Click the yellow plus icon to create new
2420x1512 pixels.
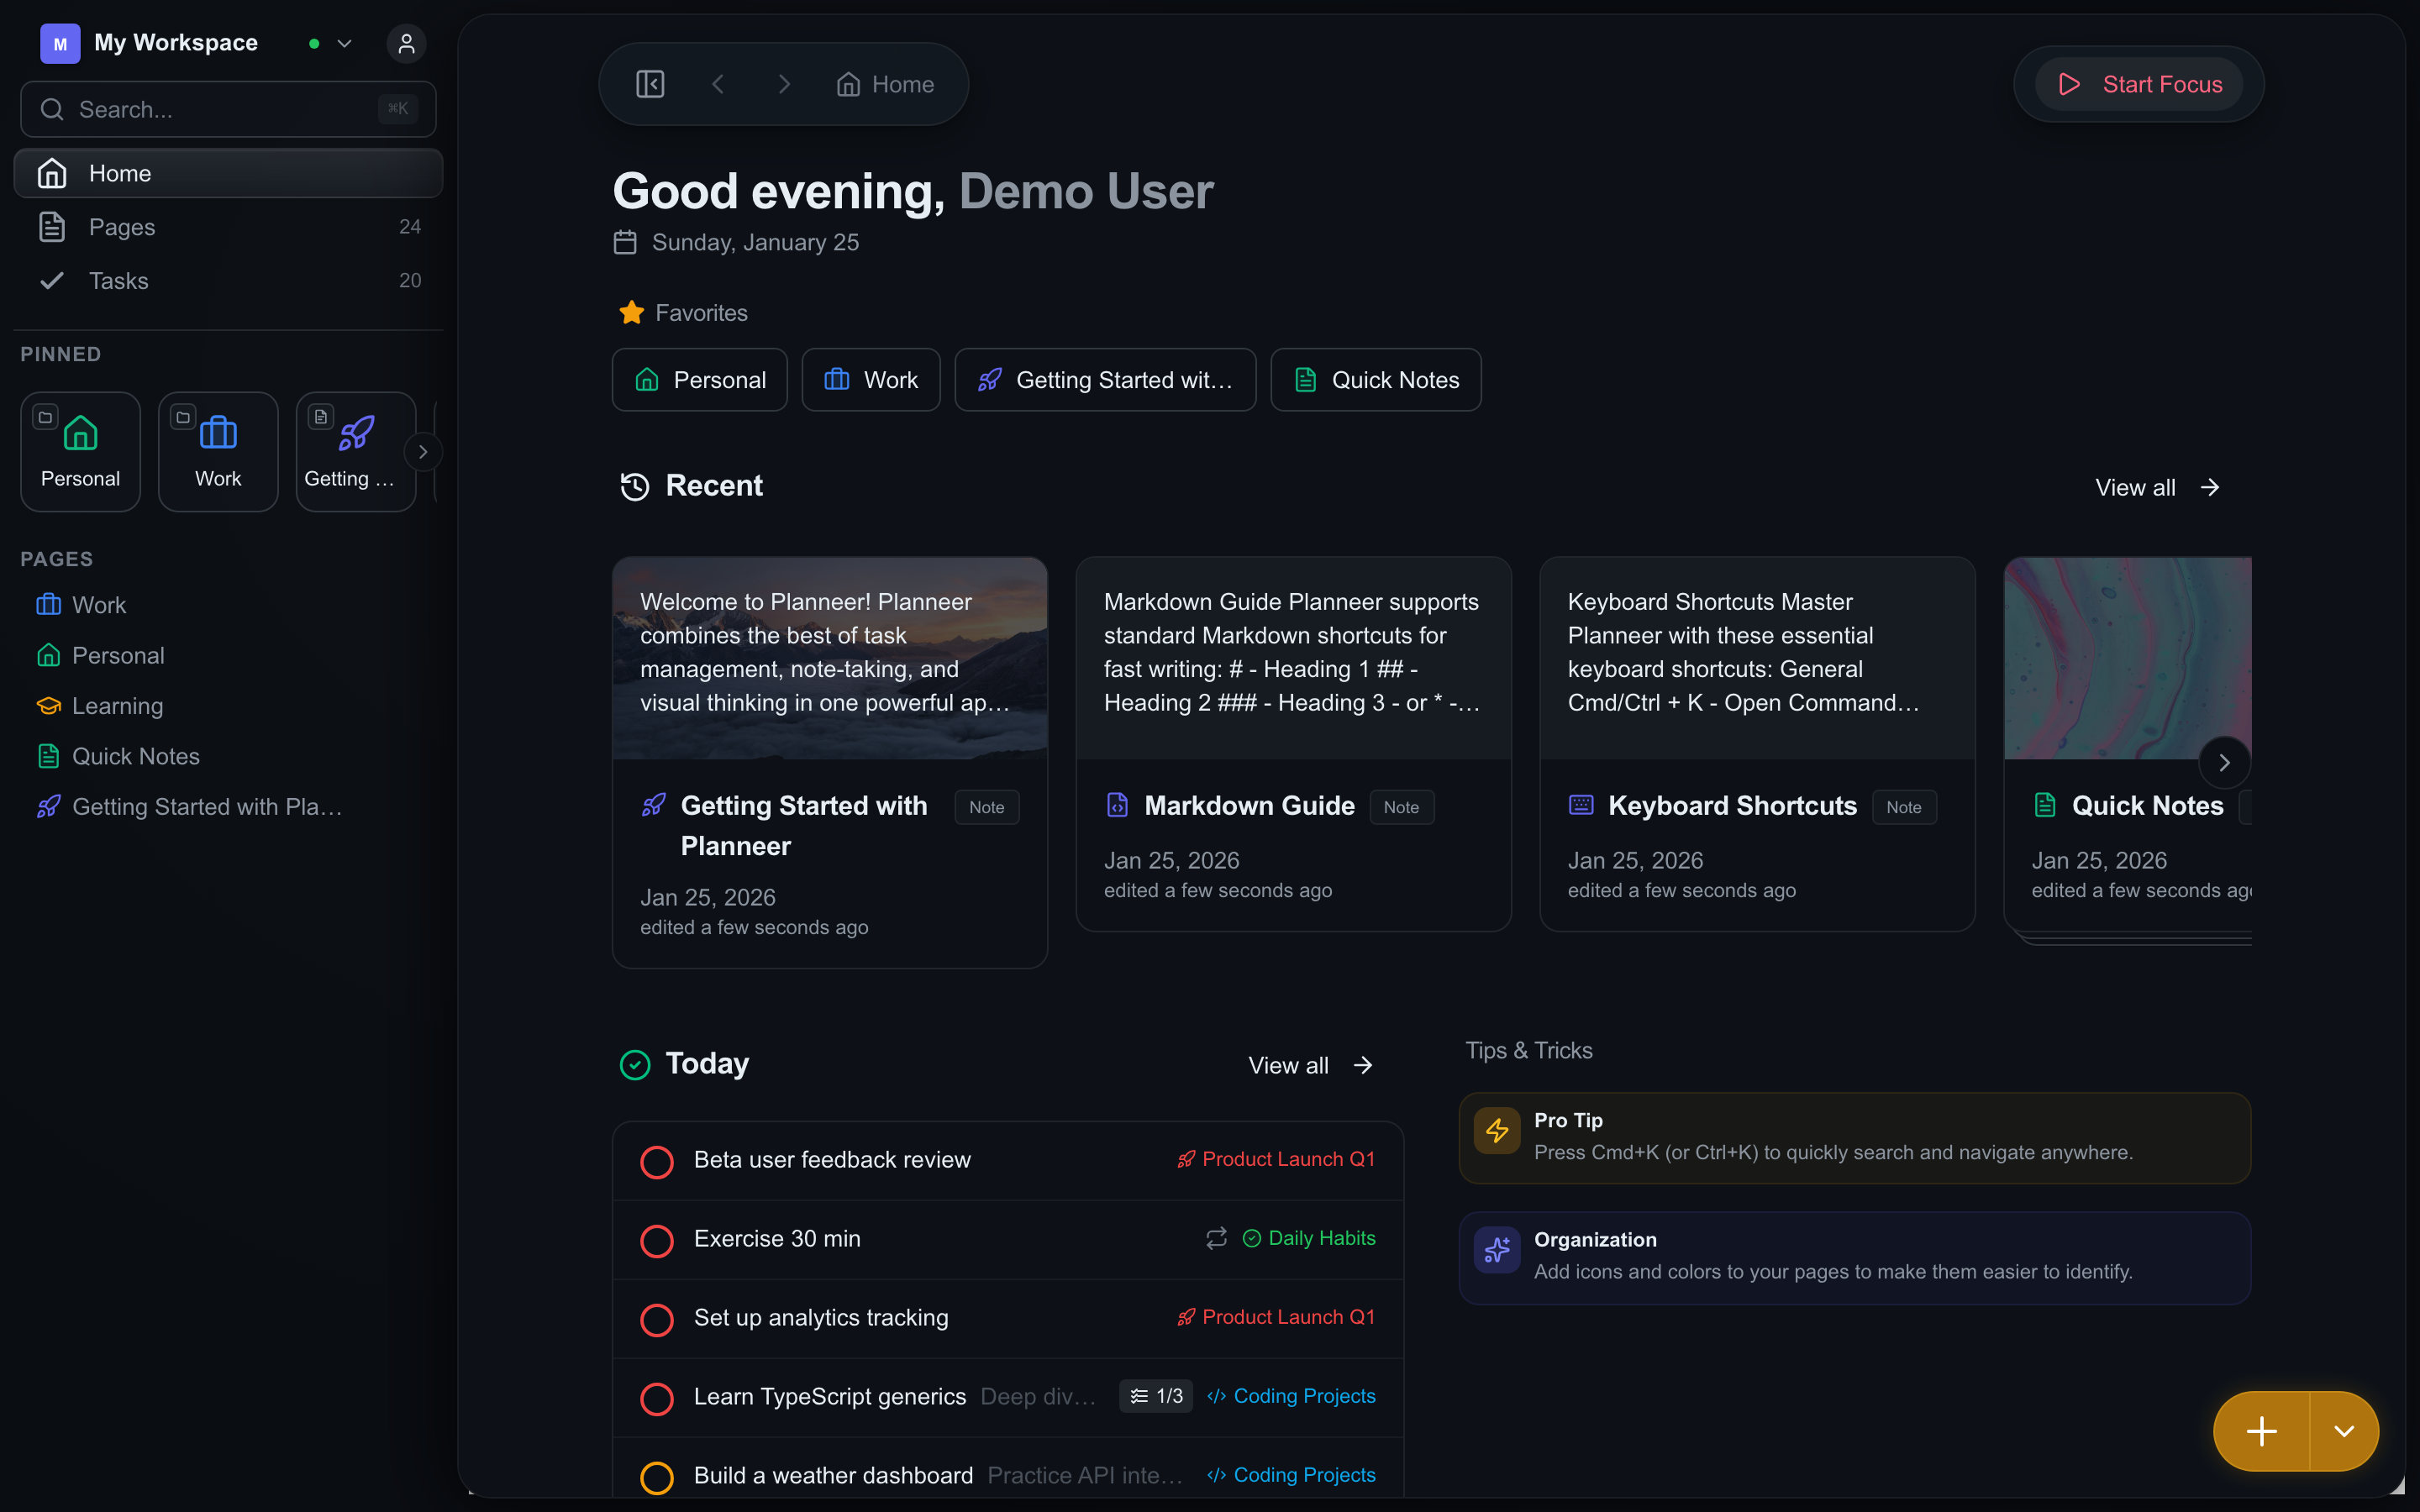2261,1431
